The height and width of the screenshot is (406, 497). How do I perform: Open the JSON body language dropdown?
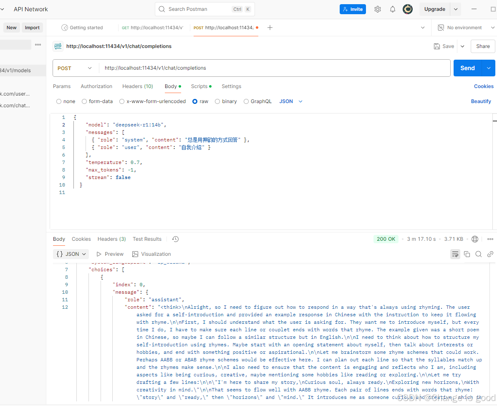click(x=291, y=101)
